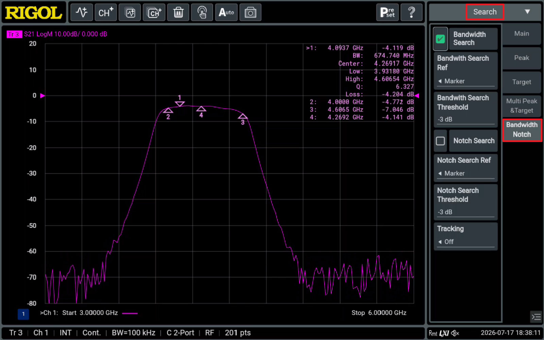Viewport: 544px width, 340px height.
Task: Click the add trace waveform icon
Action: coord(82,13)
